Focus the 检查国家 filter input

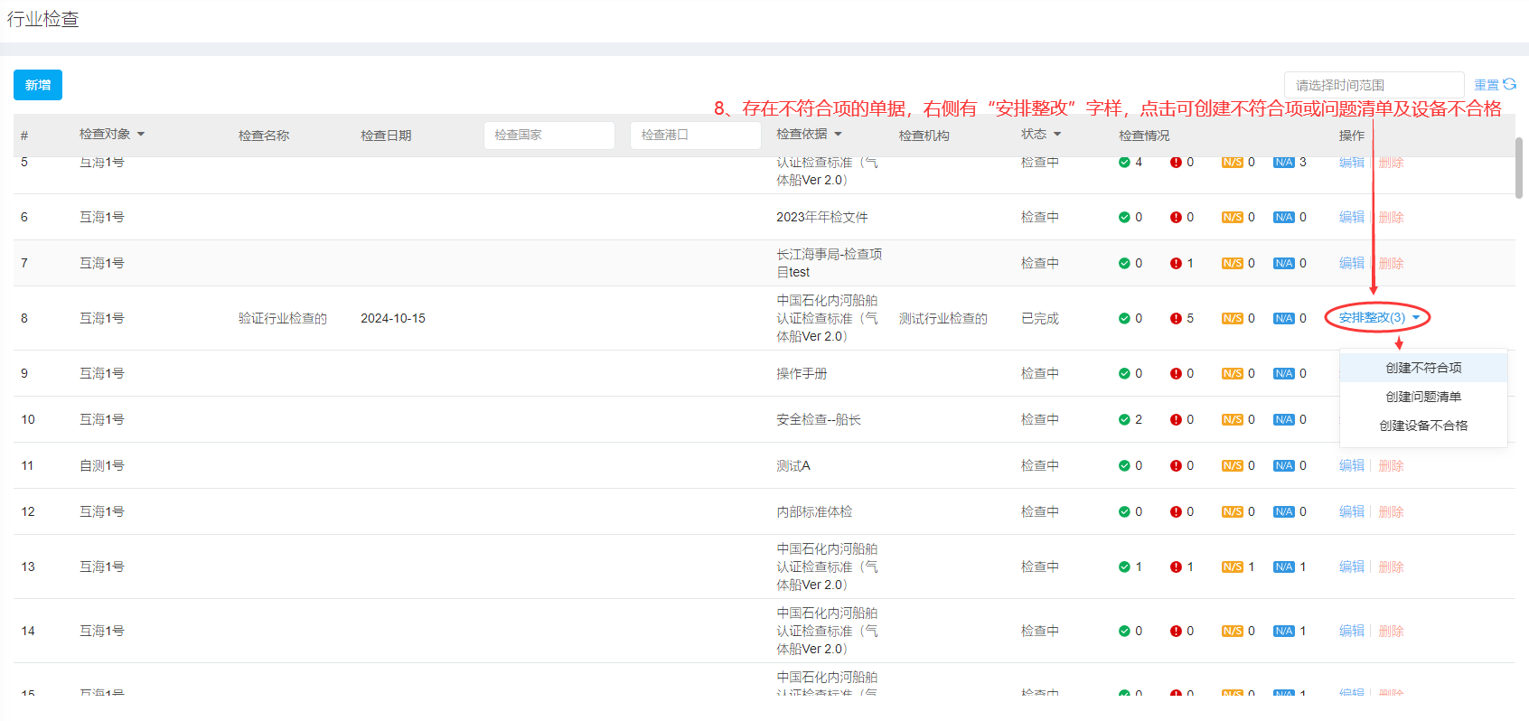coord(549,135)
